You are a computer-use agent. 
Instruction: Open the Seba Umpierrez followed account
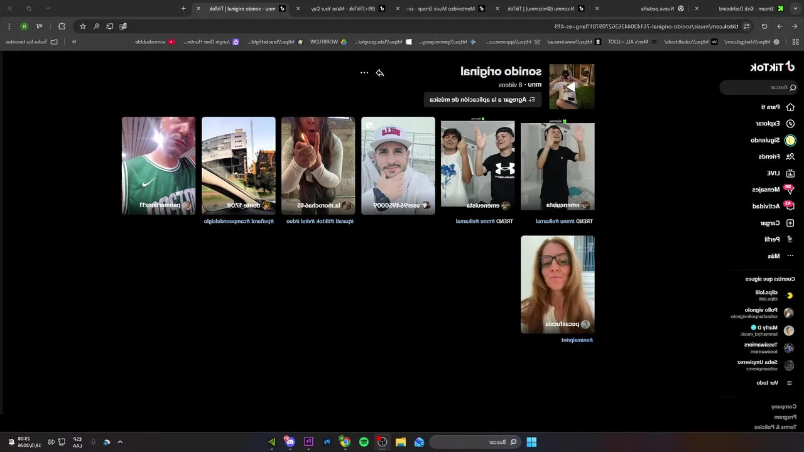766,365
